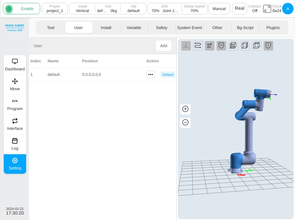295x220 pixels.
Task: Switch the Real simulation mode toggle
Action: tap(240, 9)
